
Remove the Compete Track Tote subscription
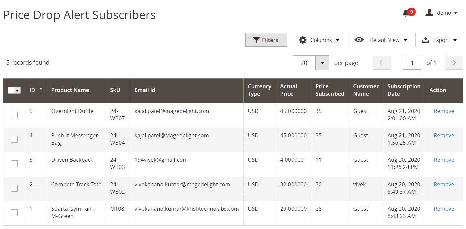point(444,184)
